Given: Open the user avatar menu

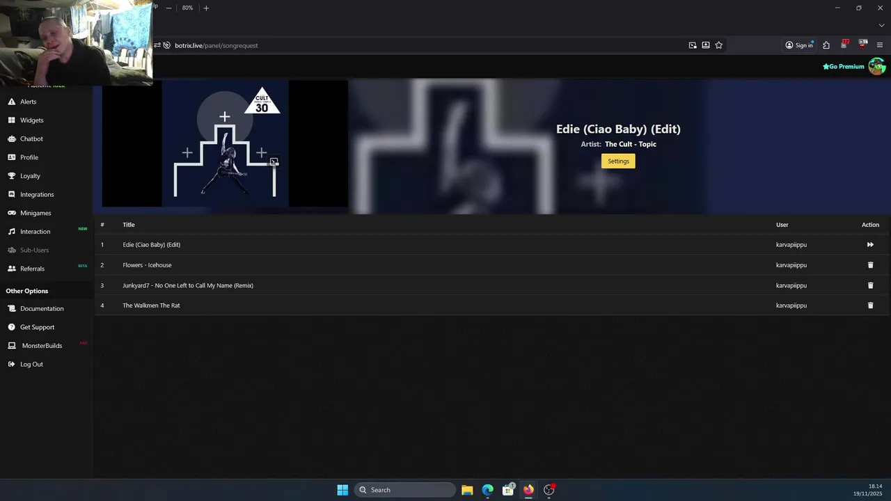Looking at the screenshot, I should point(876,67).
